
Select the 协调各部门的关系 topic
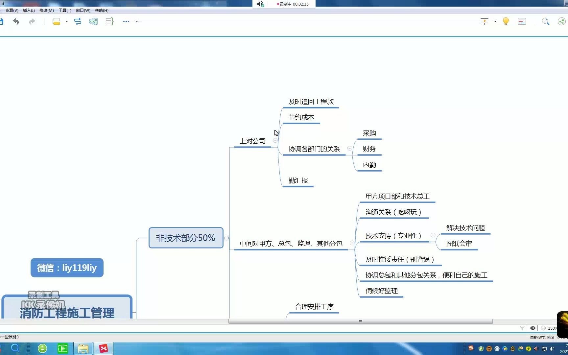pos(314,149)
